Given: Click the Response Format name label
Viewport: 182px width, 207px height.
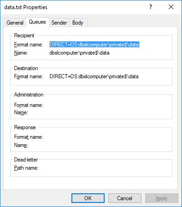Looking at the screenshot, I should (29, 137).
